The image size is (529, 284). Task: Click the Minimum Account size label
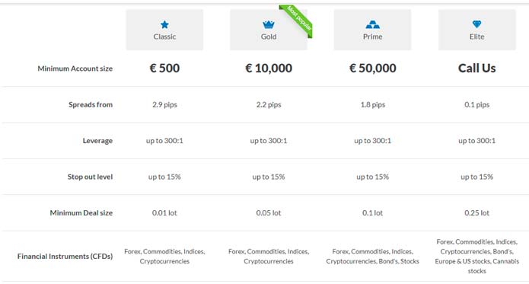[75, 69]
